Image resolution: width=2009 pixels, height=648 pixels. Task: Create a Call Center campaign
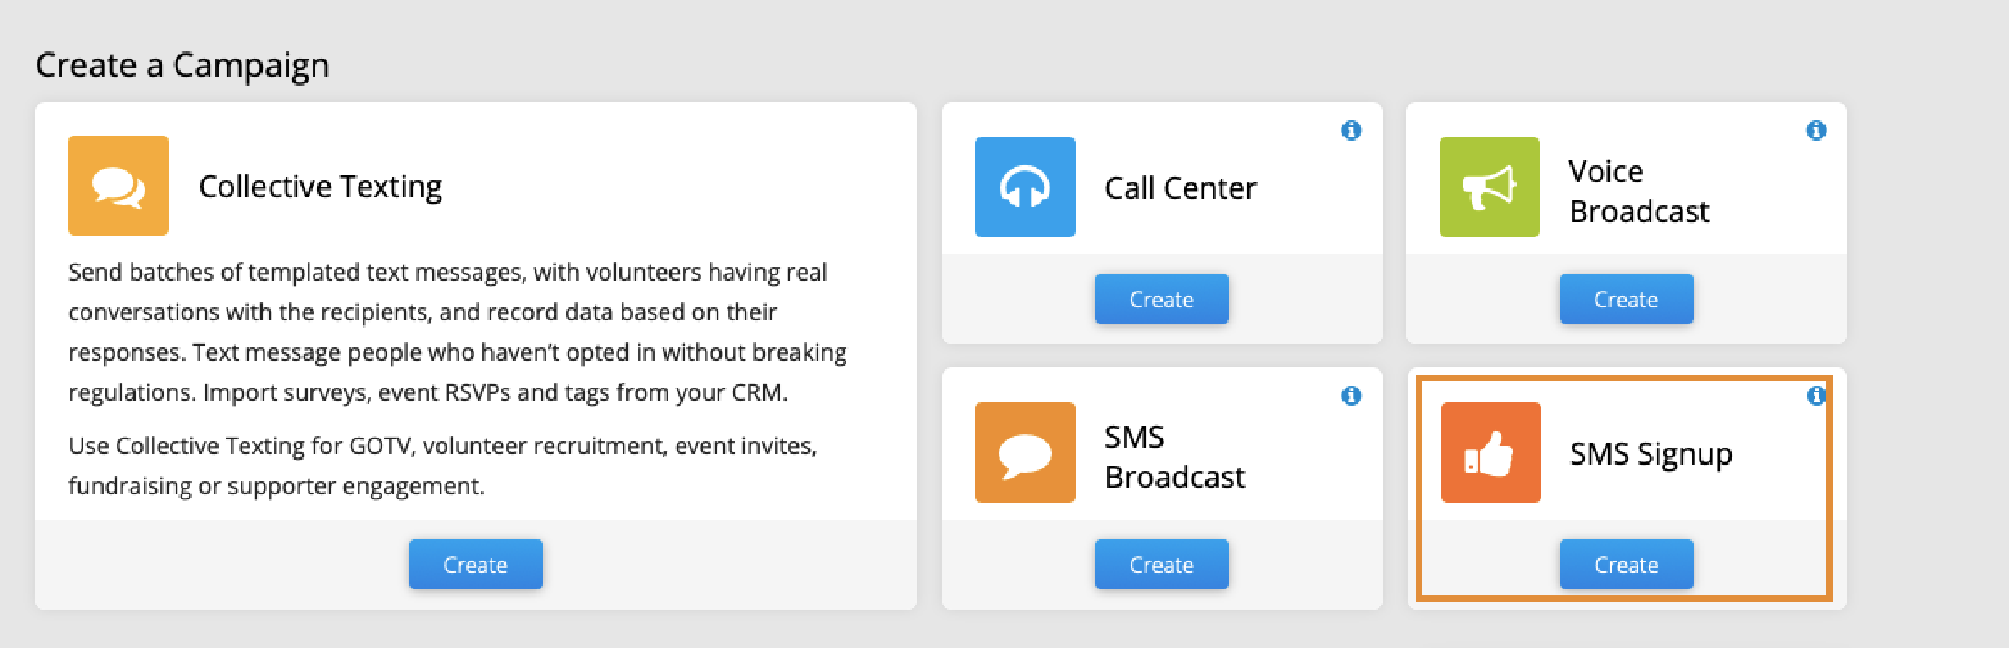coord(1161,299)
